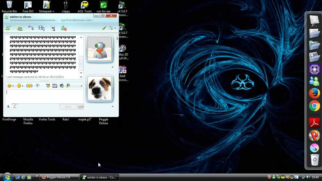Screen dimensions: 322x181
Task: Expand the Quick Launch overflow chevron
Action: point(37,176)
